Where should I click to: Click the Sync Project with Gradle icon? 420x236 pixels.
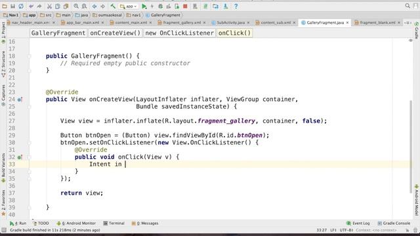pos(205,6)
